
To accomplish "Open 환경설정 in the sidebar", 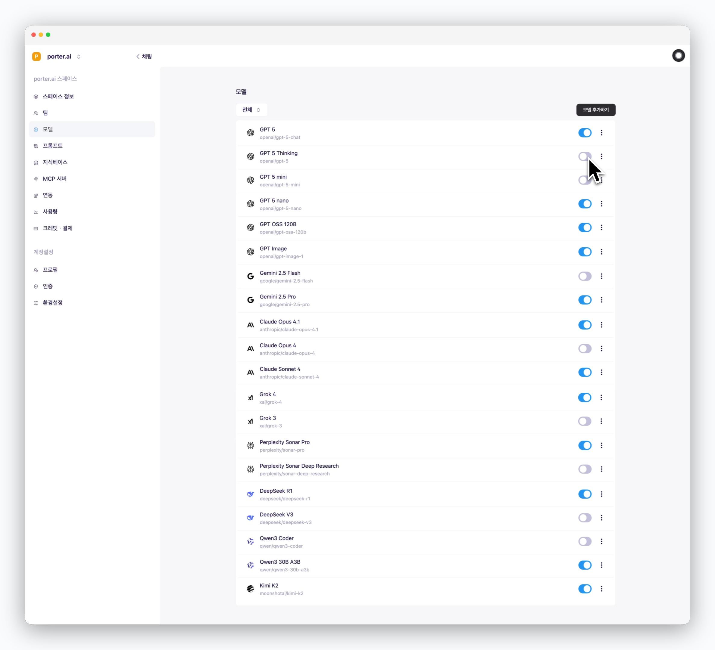I will [x=92, y=303].
